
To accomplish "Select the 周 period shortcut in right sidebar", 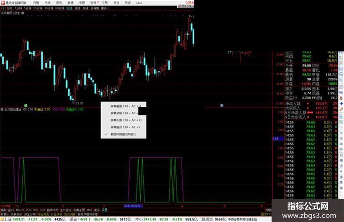I will pyautogui.click(x=341, y=160).
